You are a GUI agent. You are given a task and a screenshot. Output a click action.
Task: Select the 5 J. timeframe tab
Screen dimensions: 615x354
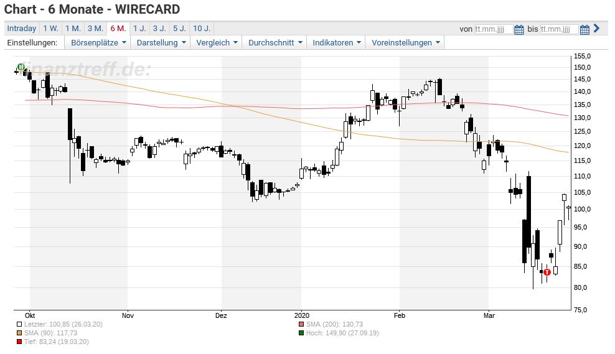click(179, 29)
